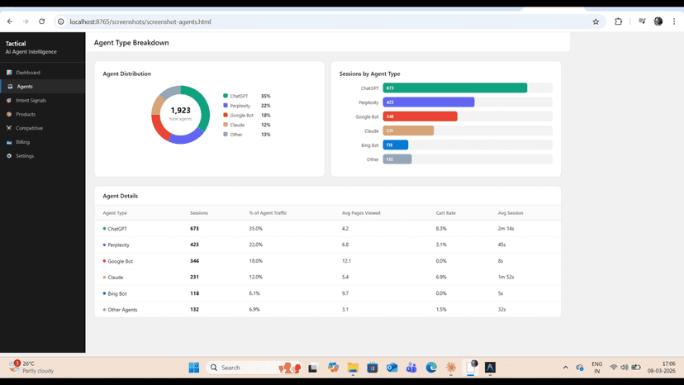Click the Claude legend color swatch
This screenshot has height=385, width=684.
226,125
